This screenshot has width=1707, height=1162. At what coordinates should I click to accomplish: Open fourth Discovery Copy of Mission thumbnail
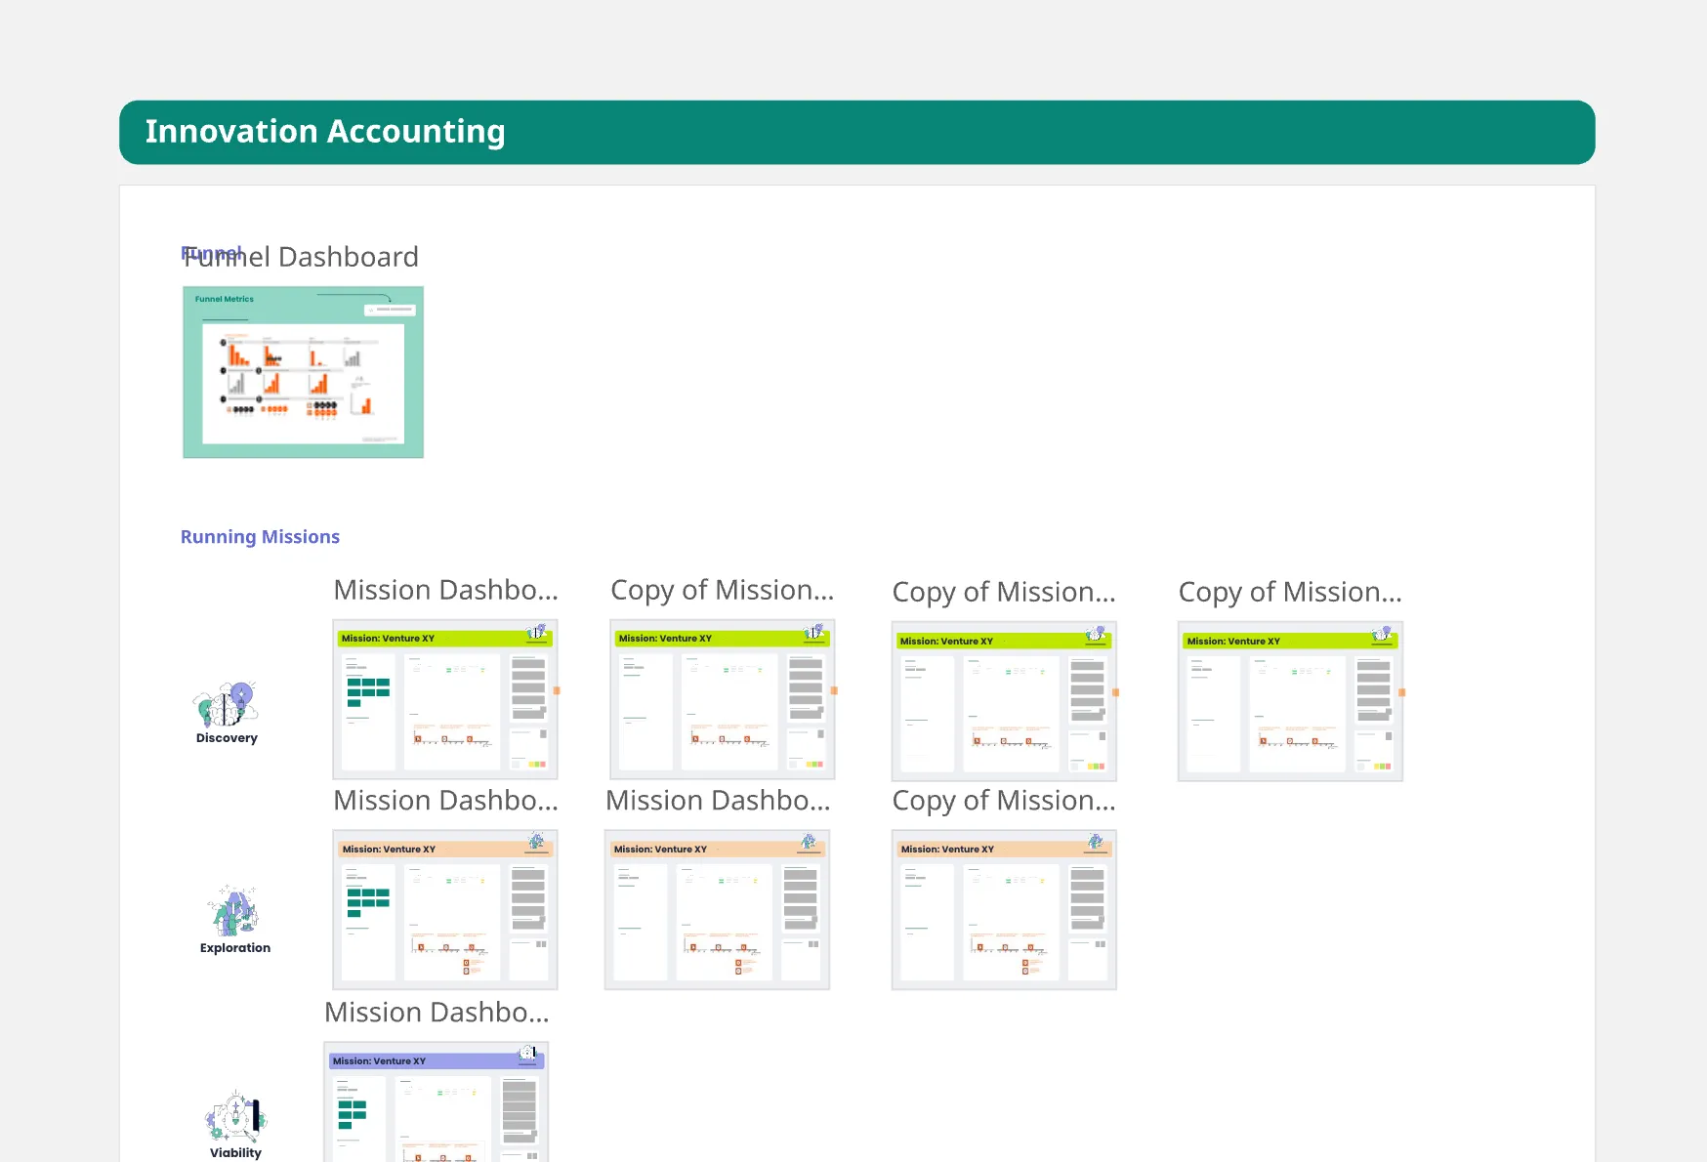coord(1290,701)
